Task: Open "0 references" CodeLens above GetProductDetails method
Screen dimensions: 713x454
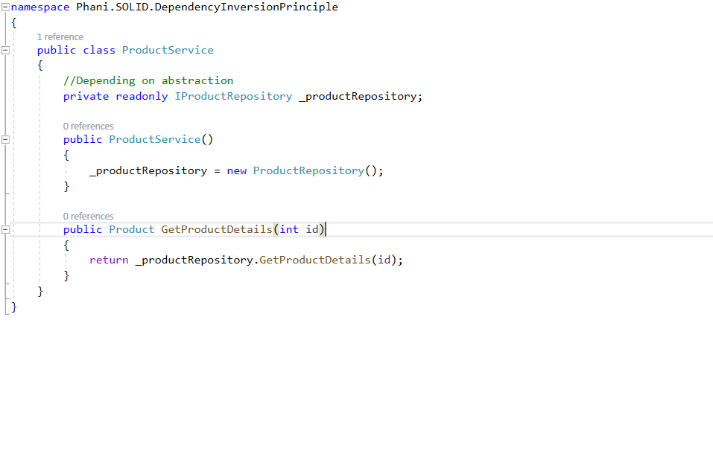Action: pyautogui.click(x=88, y=217)
